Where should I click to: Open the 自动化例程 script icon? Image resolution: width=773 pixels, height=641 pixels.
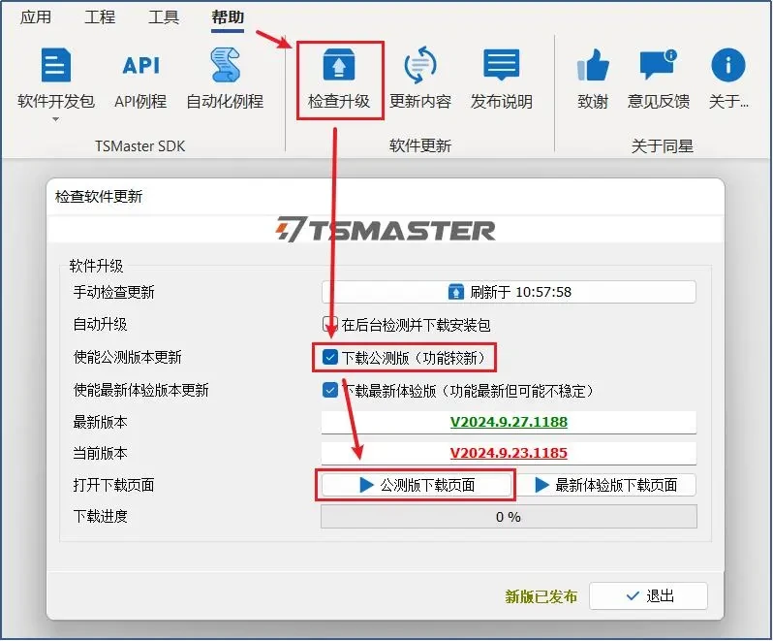[225, 65]
